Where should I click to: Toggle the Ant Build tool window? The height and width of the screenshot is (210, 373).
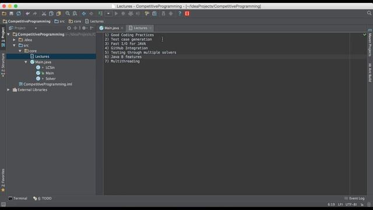coord(370,72)
